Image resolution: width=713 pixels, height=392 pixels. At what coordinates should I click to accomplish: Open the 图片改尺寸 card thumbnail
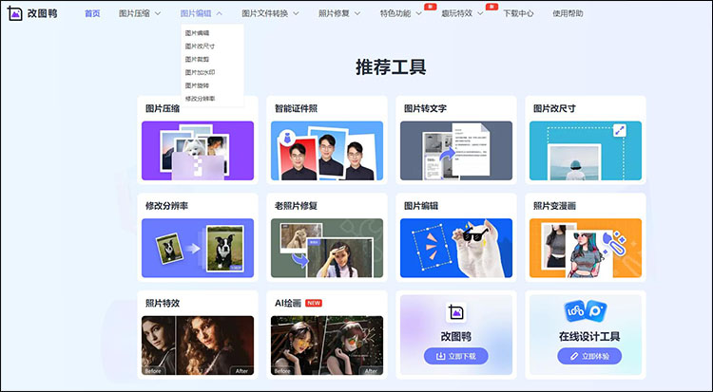(586, 151)
